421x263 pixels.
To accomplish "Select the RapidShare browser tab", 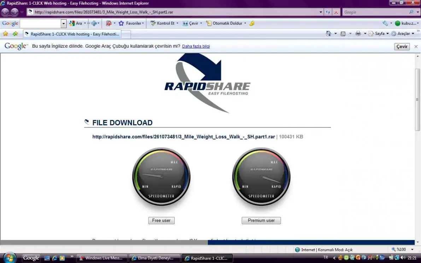I will [x=72, y=34].
